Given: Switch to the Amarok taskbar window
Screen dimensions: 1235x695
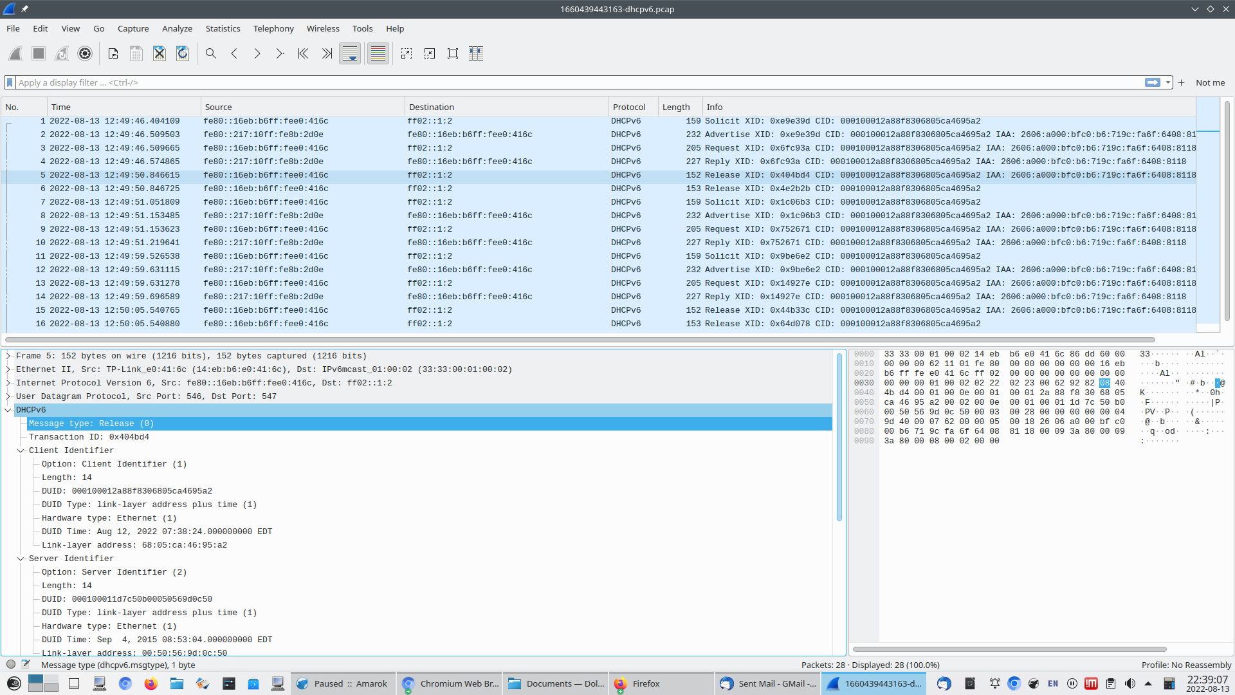Looking at the screenshot, I should pos(342,683).
